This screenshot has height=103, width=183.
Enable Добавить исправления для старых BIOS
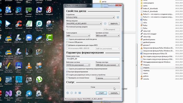(67, 45)
